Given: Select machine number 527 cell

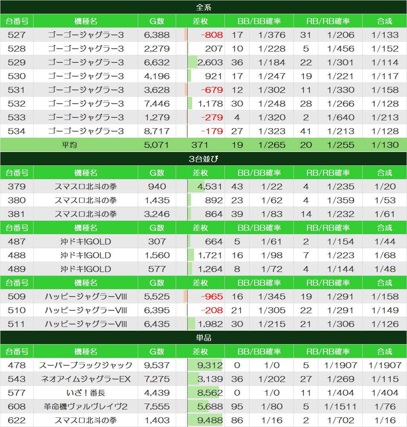Looking at the screenshot, I should pos(17,35).
